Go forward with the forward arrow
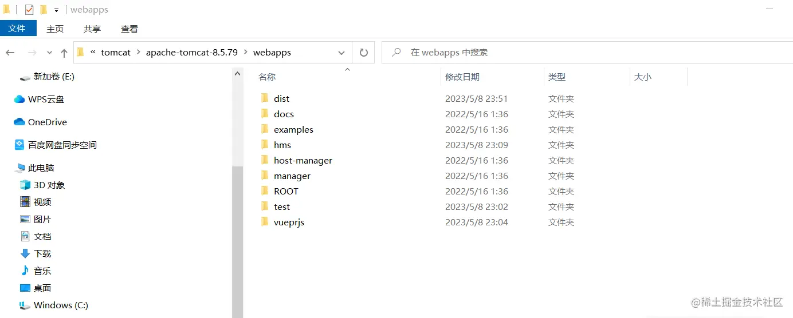This screenshot has width=793, height=318. (32, 53)
